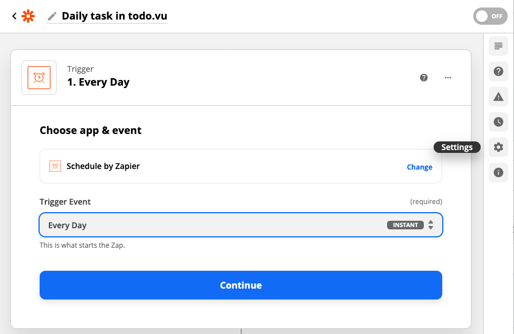
Task: Click the 'Schedule by Zapier' app name
Action: point(103,166)
